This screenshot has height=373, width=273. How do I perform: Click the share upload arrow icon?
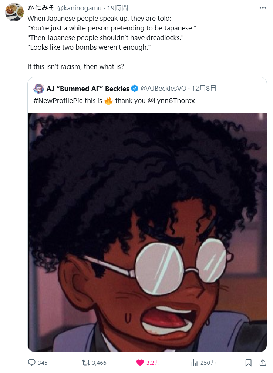click(x=263, y=362)
